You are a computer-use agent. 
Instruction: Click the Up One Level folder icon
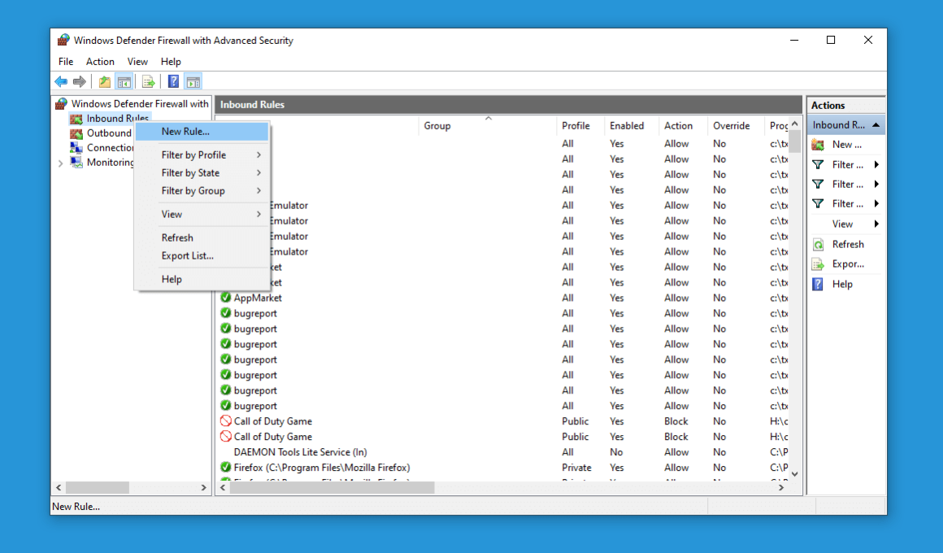(105, 82)
